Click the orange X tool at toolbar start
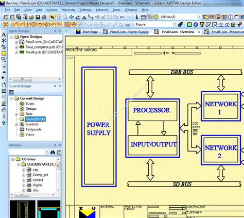Viewport: 244px width, 218px height. pos(6,24)
